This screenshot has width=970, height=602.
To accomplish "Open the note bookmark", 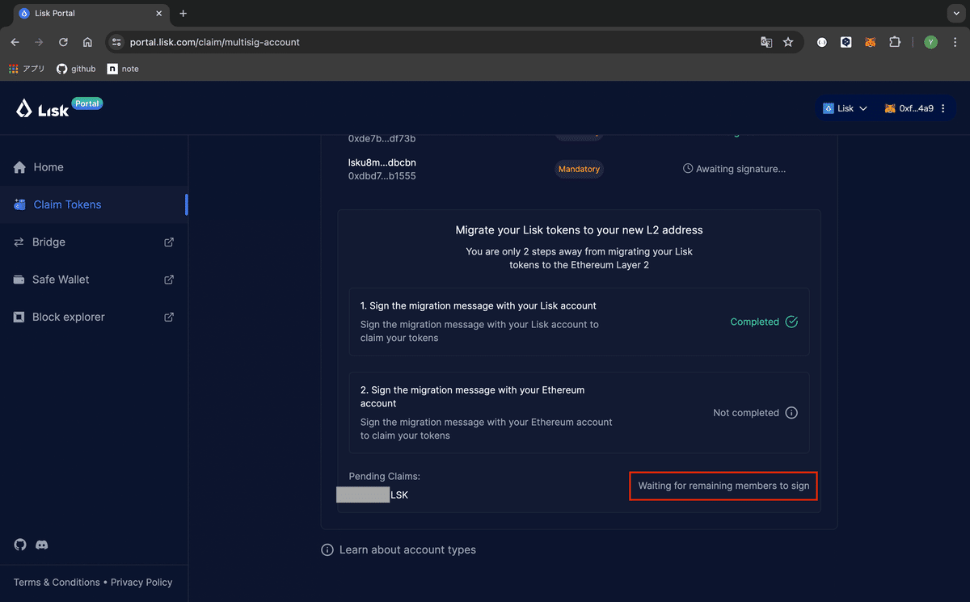I will 123,69.
